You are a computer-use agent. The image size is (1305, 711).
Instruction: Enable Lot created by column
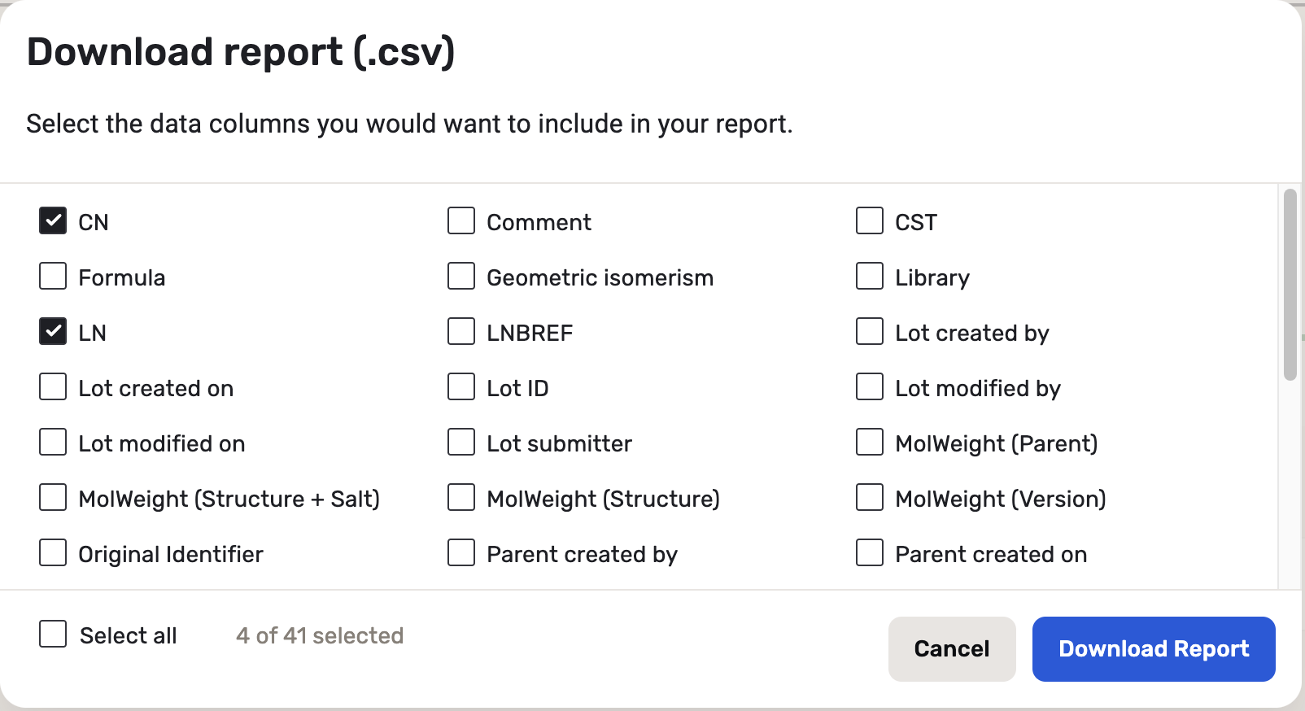870,331
